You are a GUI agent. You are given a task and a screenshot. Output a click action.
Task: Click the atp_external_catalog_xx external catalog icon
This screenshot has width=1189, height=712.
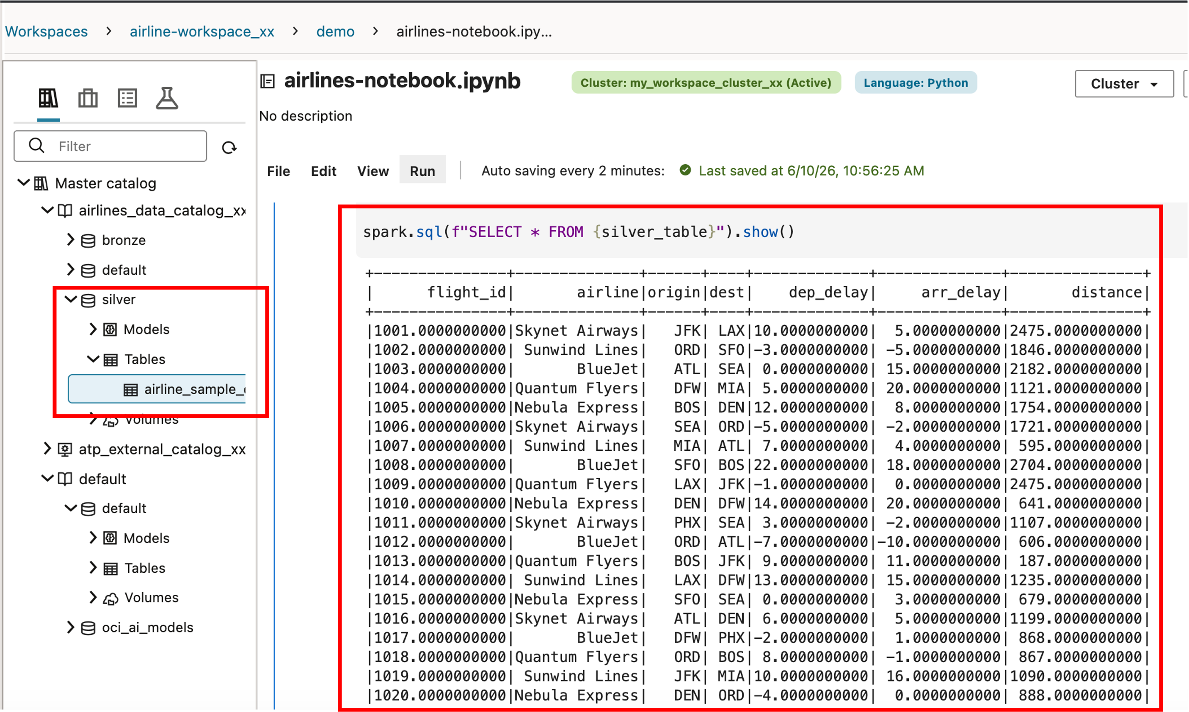click(x=65, y=450)
